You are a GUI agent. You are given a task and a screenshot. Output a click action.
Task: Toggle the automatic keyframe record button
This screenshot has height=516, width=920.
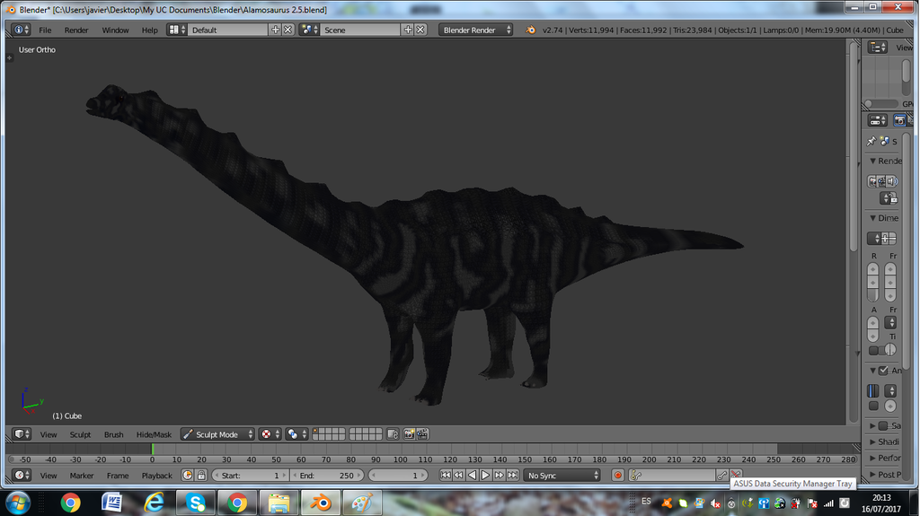(618, 476)
